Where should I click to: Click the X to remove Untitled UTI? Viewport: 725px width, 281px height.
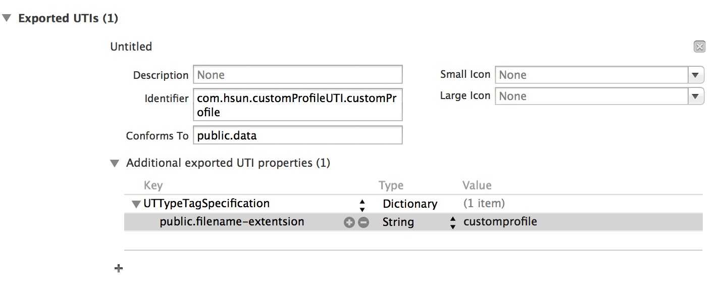[x=699, y=47]
